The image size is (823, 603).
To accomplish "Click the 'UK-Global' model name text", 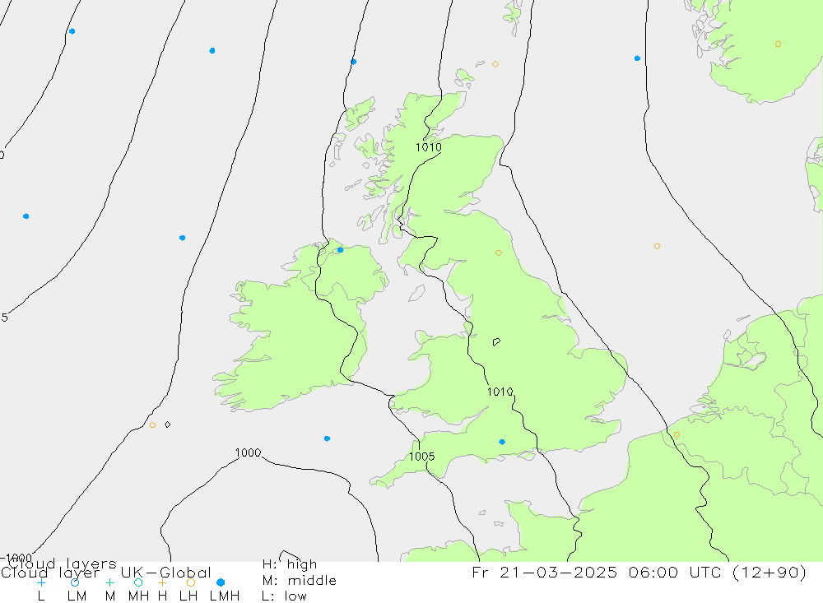I will (x=166, y=573).
